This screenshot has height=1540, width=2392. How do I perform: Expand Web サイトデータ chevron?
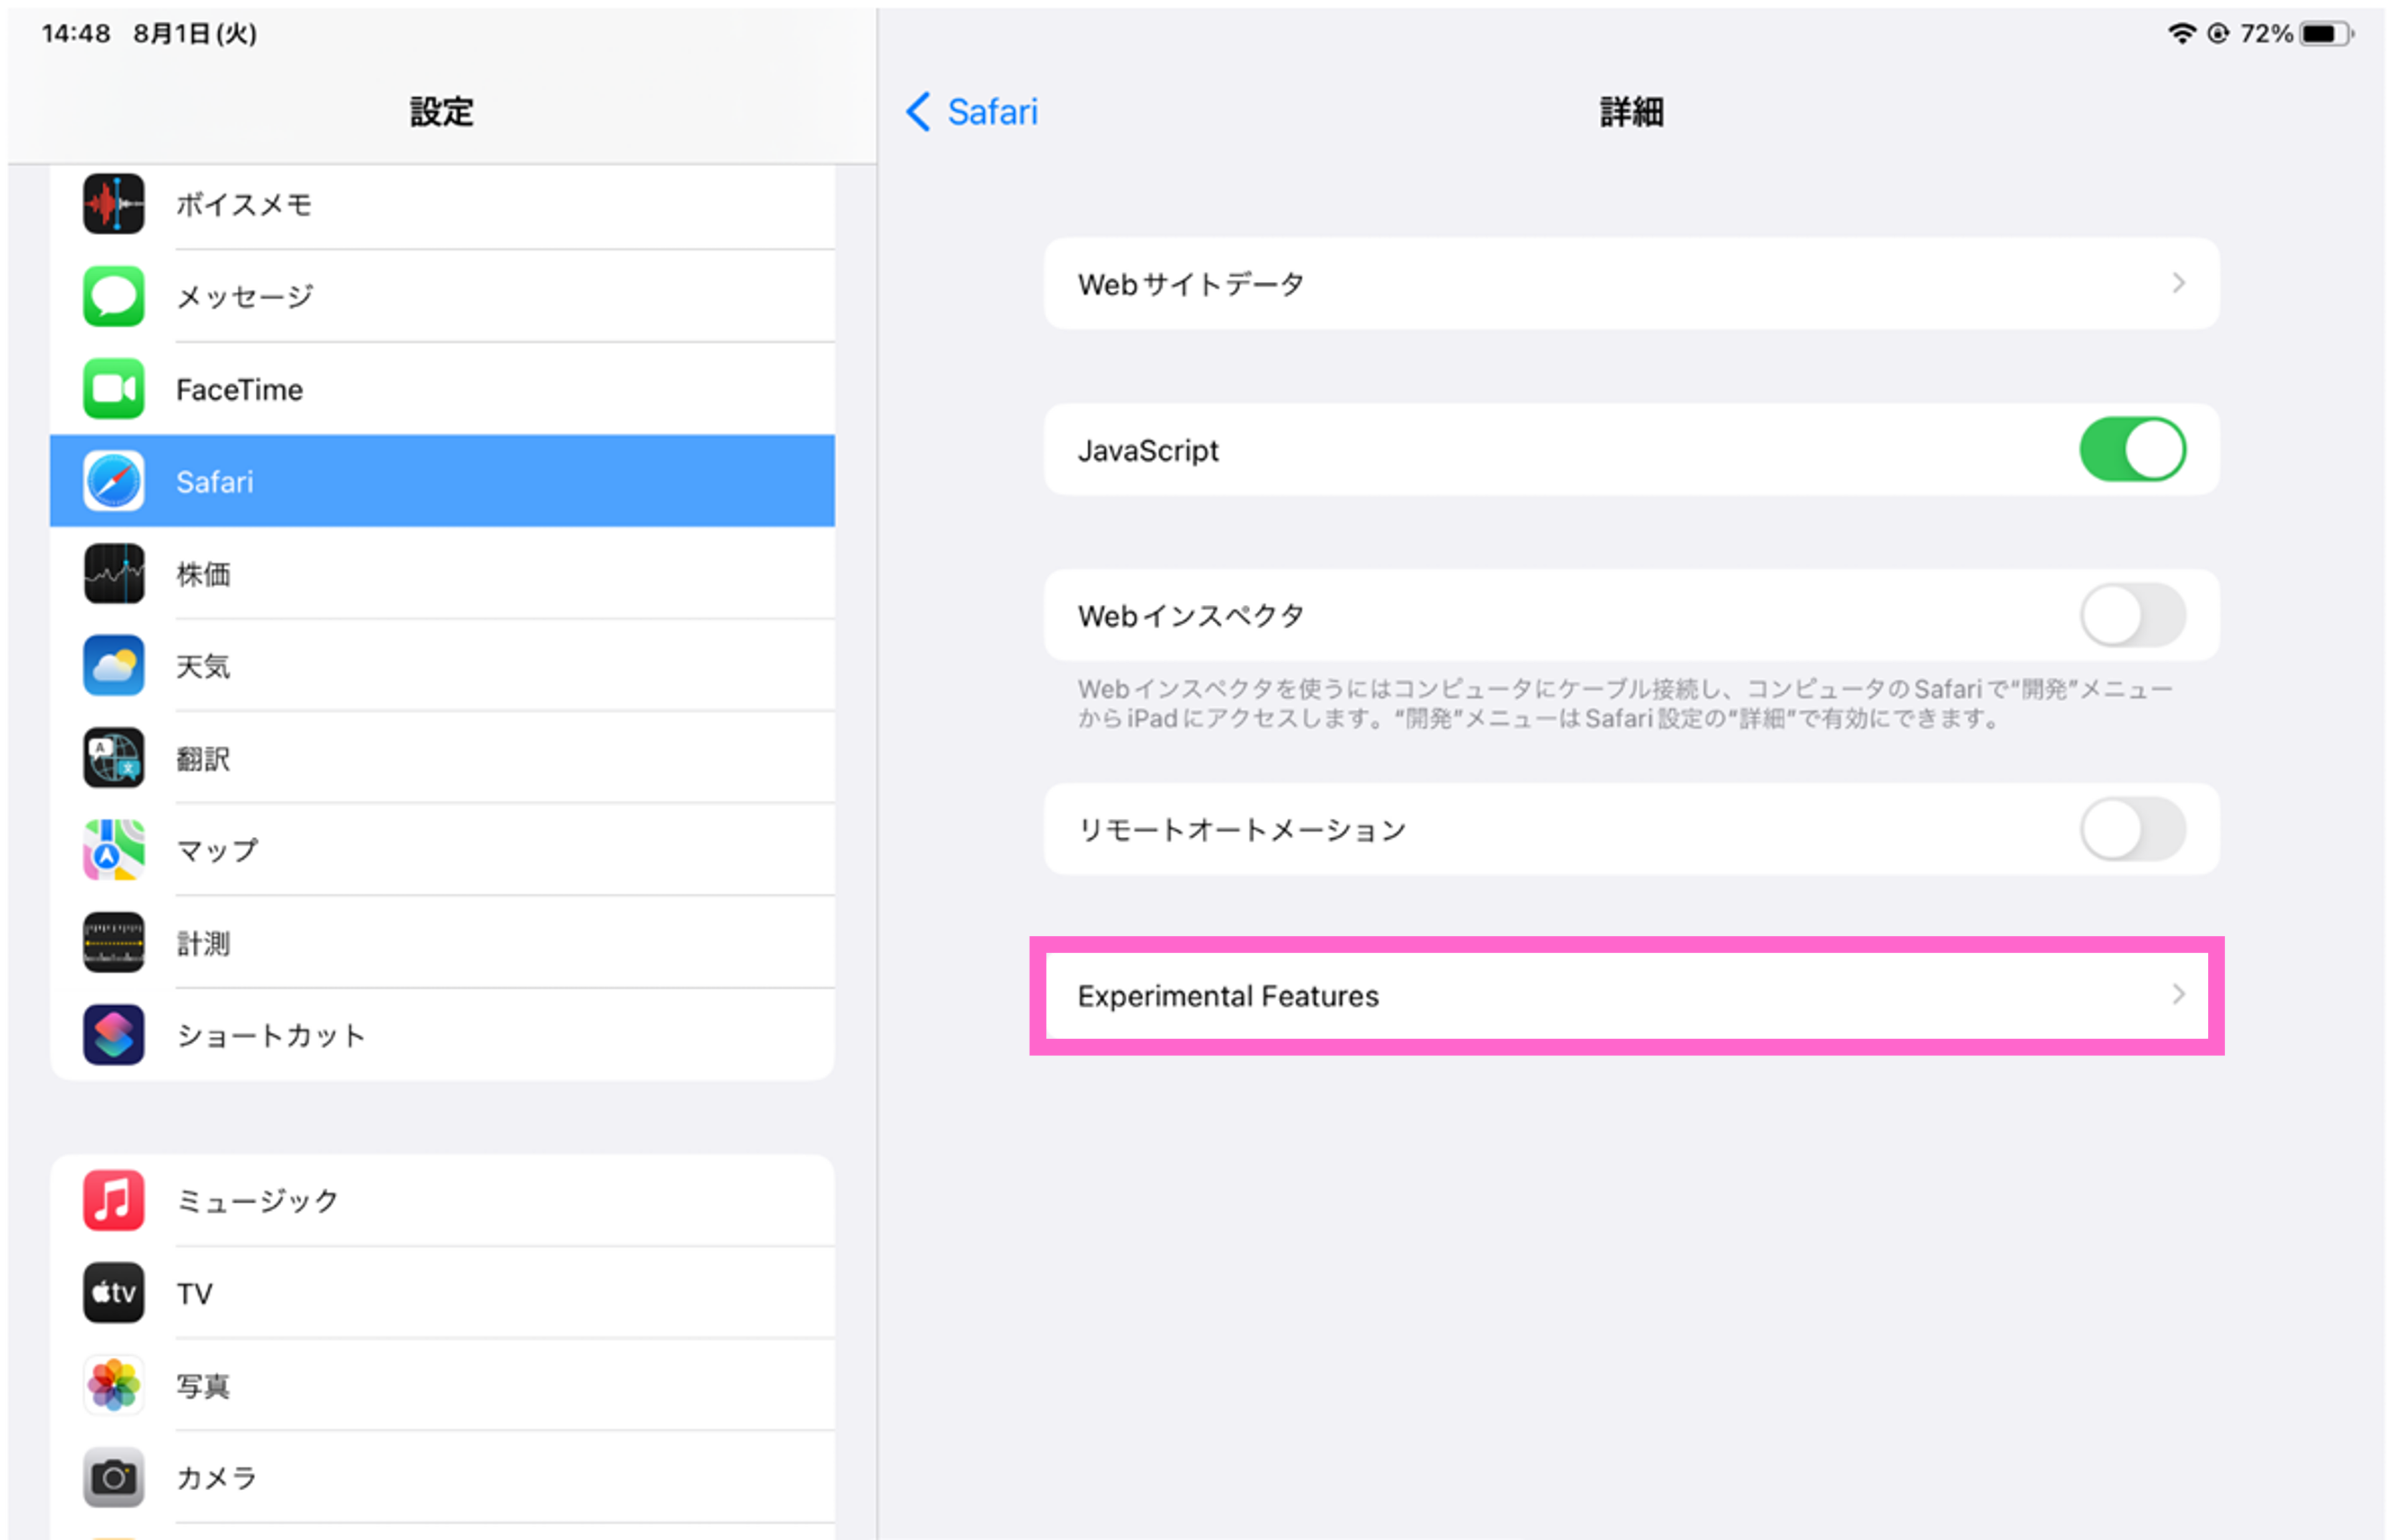pos(2178,284)
